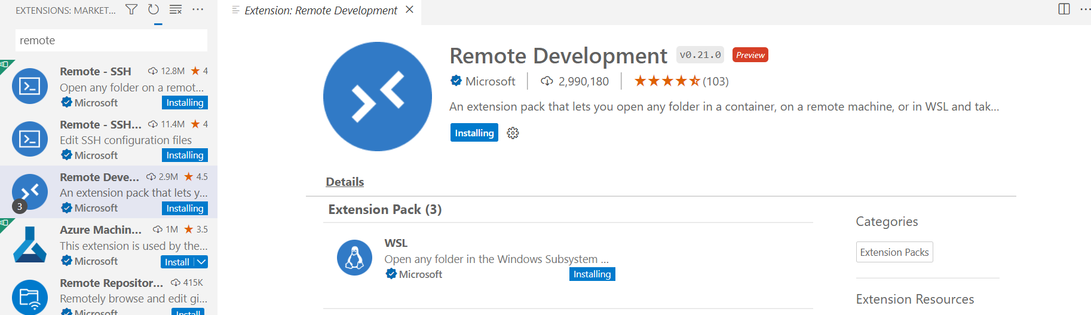
Task: Refresh the extensions marketplace list
Action: pos(154,10)
